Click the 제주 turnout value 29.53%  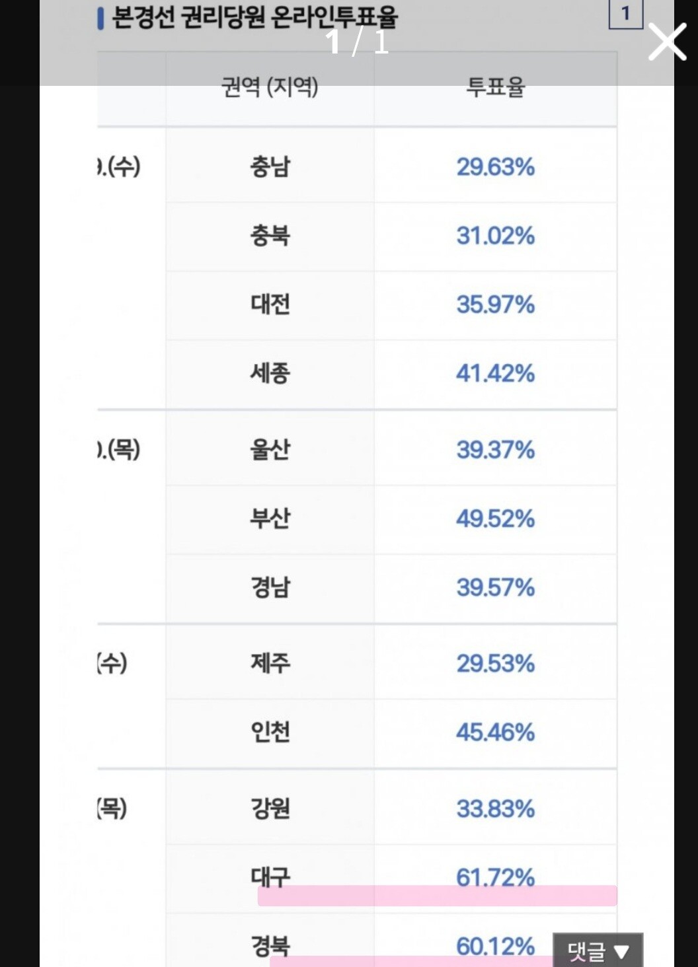(495, 663)
